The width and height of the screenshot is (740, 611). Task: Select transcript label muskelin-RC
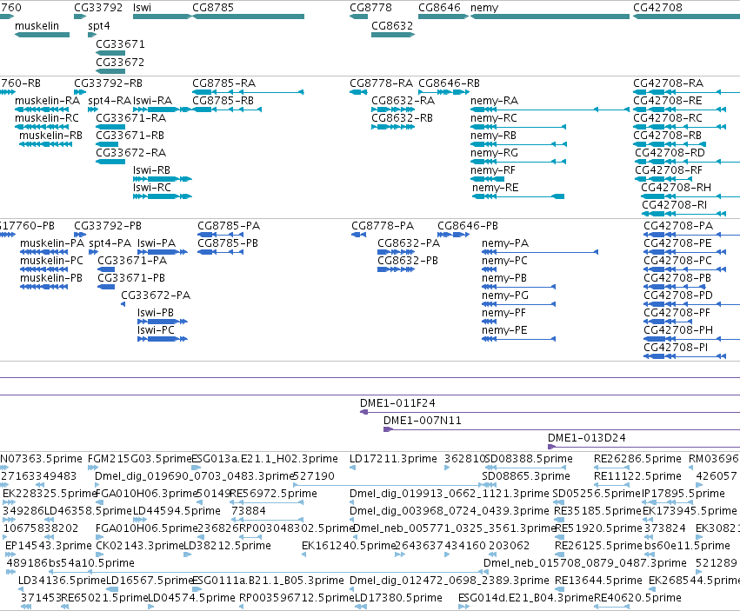(x=47, y=118)
